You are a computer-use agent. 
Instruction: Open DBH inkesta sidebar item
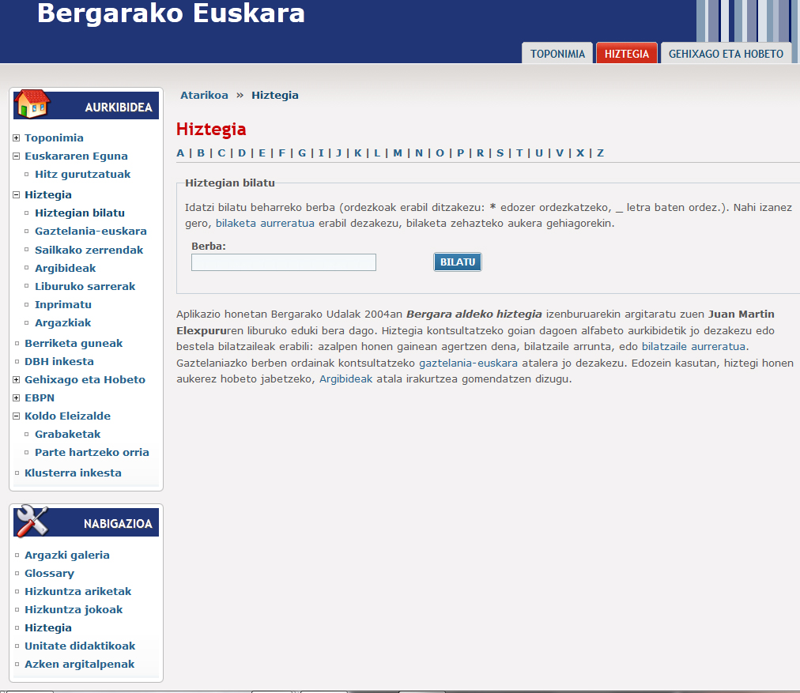(59, 362)
